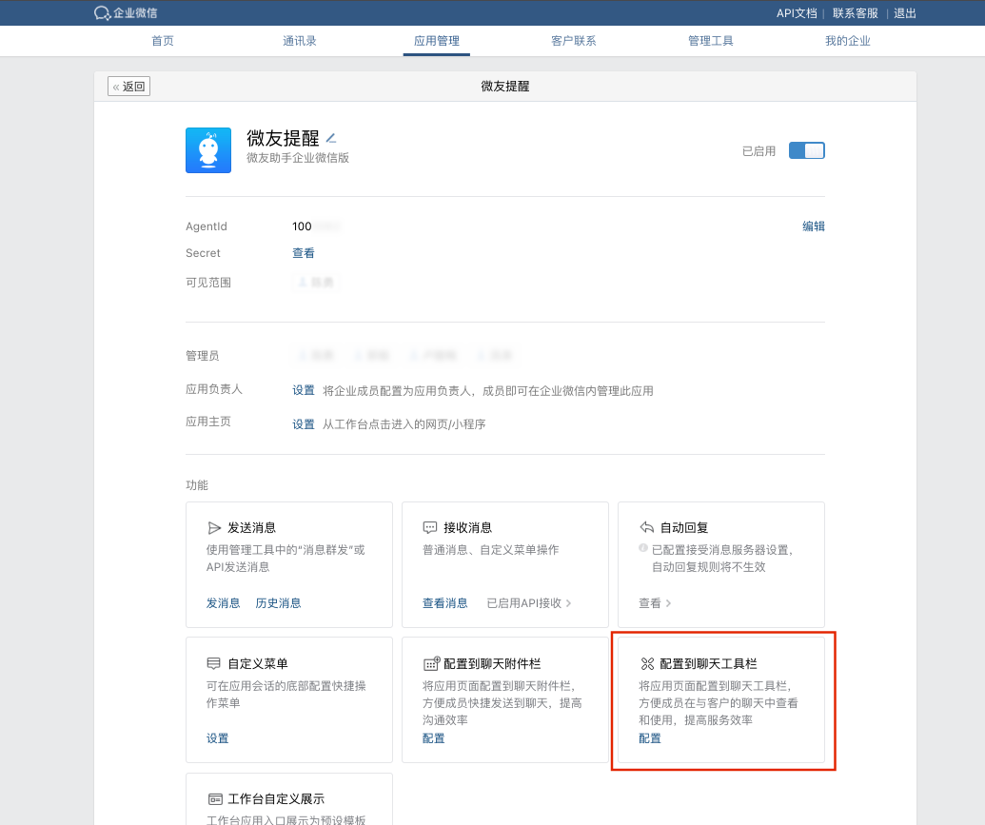985x825 pixels.
Task: Click the 配置到聊天工具栏 tools icon
Action: (x=647, y=663)
